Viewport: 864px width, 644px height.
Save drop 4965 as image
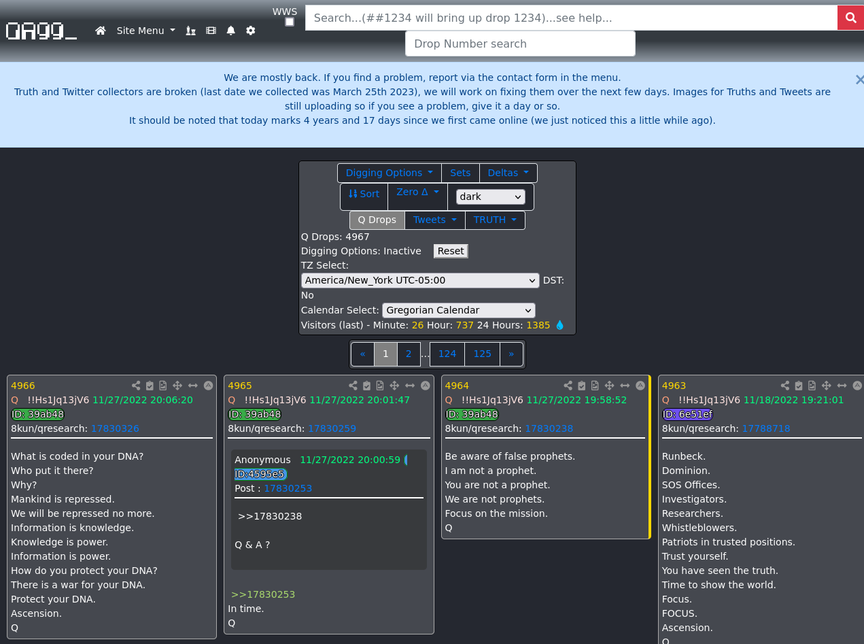coord(380,386)
